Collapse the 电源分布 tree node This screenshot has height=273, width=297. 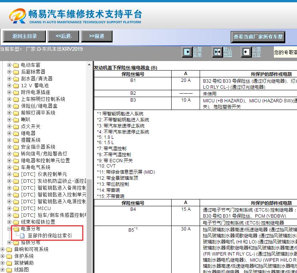pyautogui.click(x=9, y=229)
